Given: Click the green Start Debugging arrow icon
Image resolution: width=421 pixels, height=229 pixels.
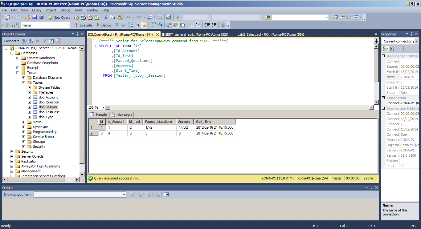Looking at the screenshot, I should tap(178, 17).
